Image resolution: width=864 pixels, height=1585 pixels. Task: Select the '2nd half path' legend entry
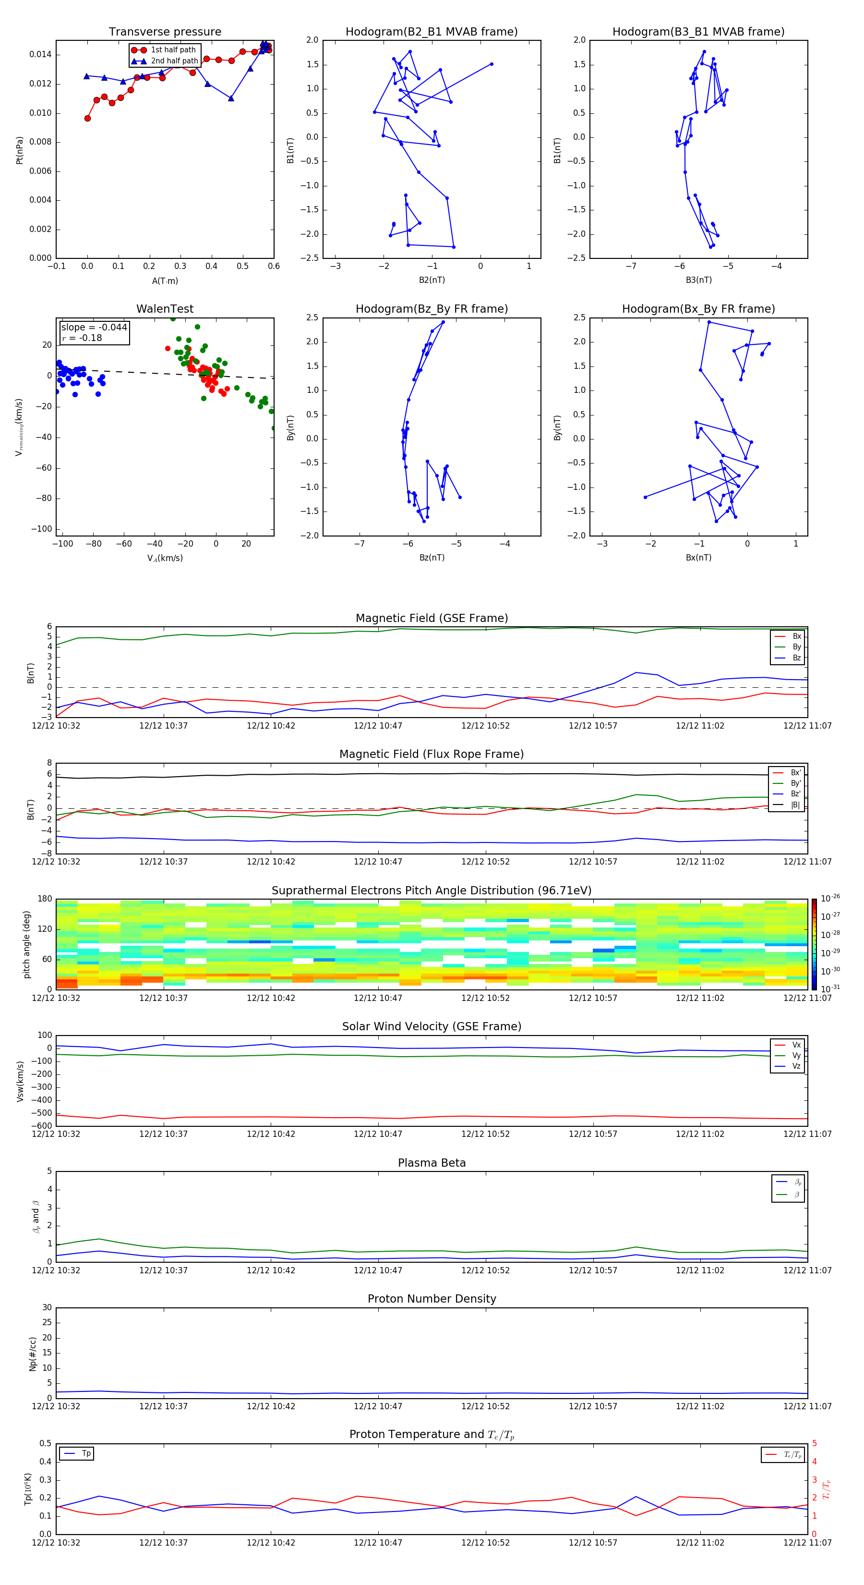coord(165,61)
